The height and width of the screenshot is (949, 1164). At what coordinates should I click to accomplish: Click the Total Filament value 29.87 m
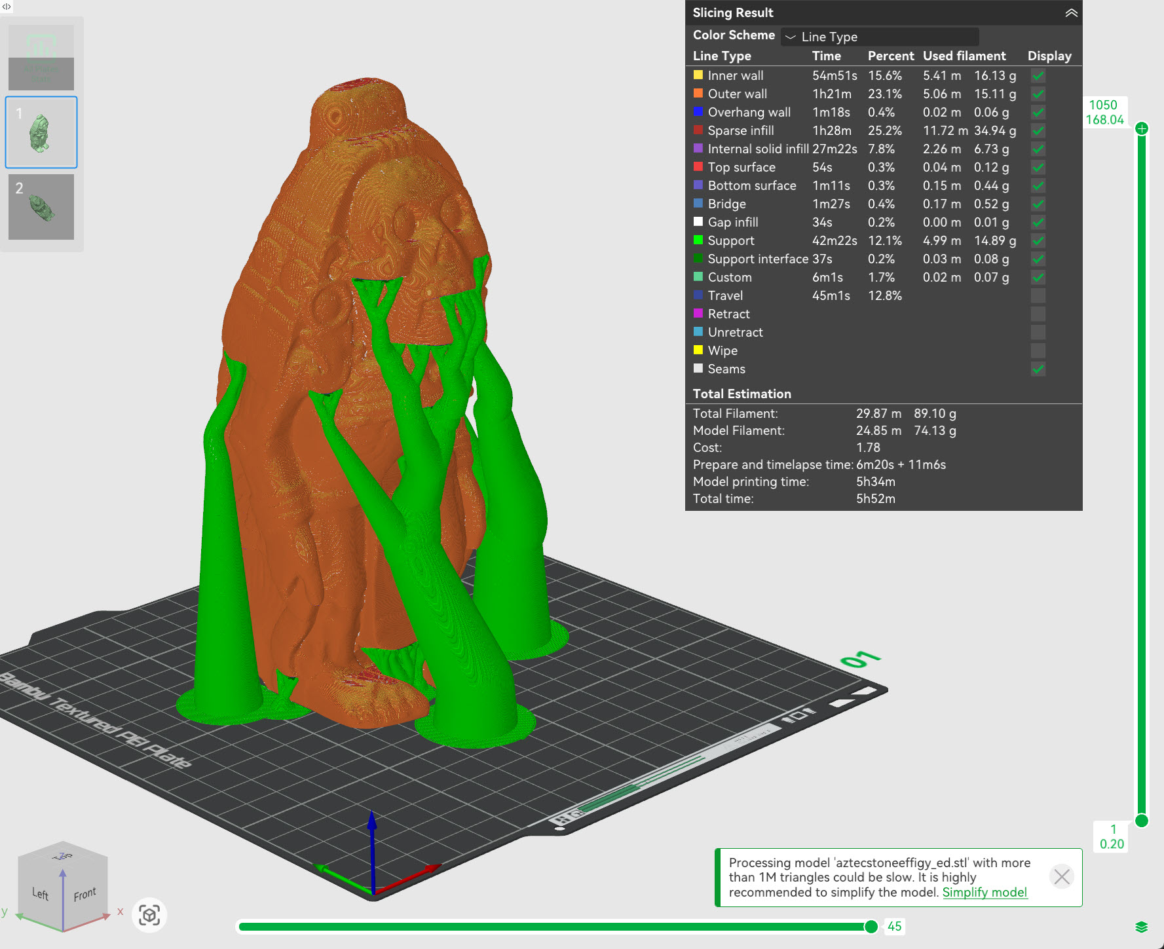pos(878,413)
